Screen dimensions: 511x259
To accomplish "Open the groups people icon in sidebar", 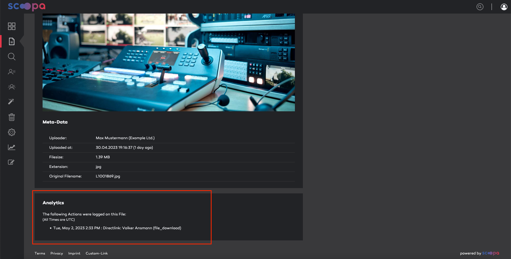I will tap(12, 87).
